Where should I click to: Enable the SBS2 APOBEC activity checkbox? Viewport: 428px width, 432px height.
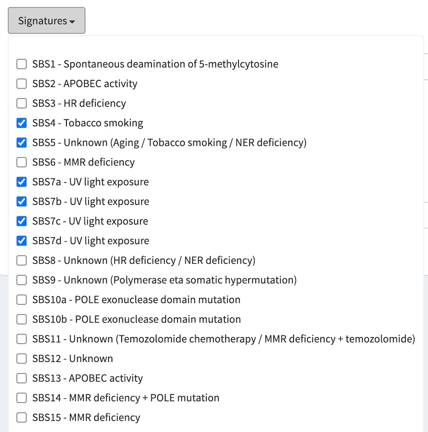21,84
